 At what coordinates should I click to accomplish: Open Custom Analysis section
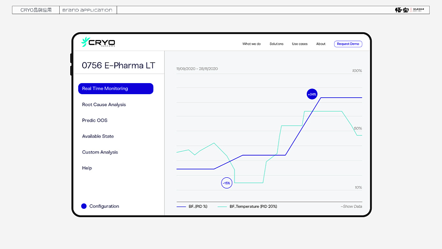(100, 152)
